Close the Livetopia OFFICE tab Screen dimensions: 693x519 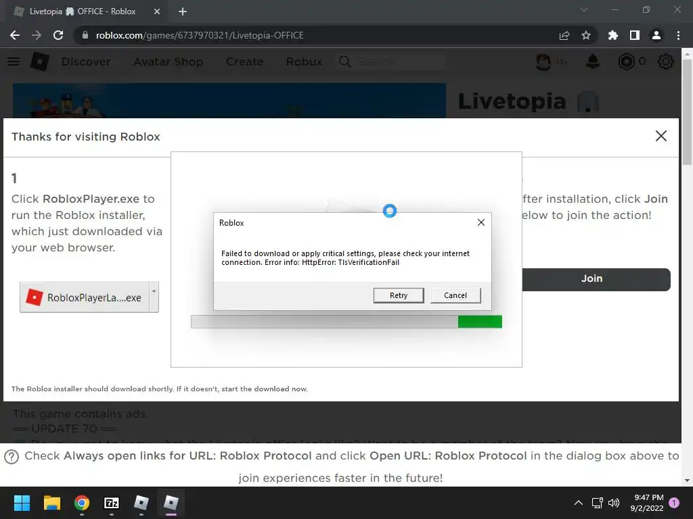157,12
